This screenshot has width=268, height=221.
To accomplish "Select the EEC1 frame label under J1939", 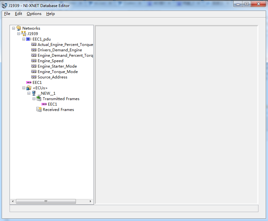I will (x=37, y=83).
